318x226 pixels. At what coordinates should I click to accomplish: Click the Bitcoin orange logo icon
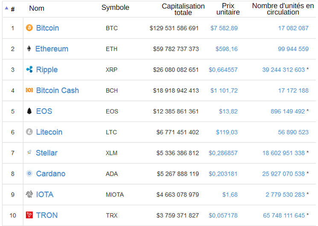pyautogui.click(x=29, y=28)
